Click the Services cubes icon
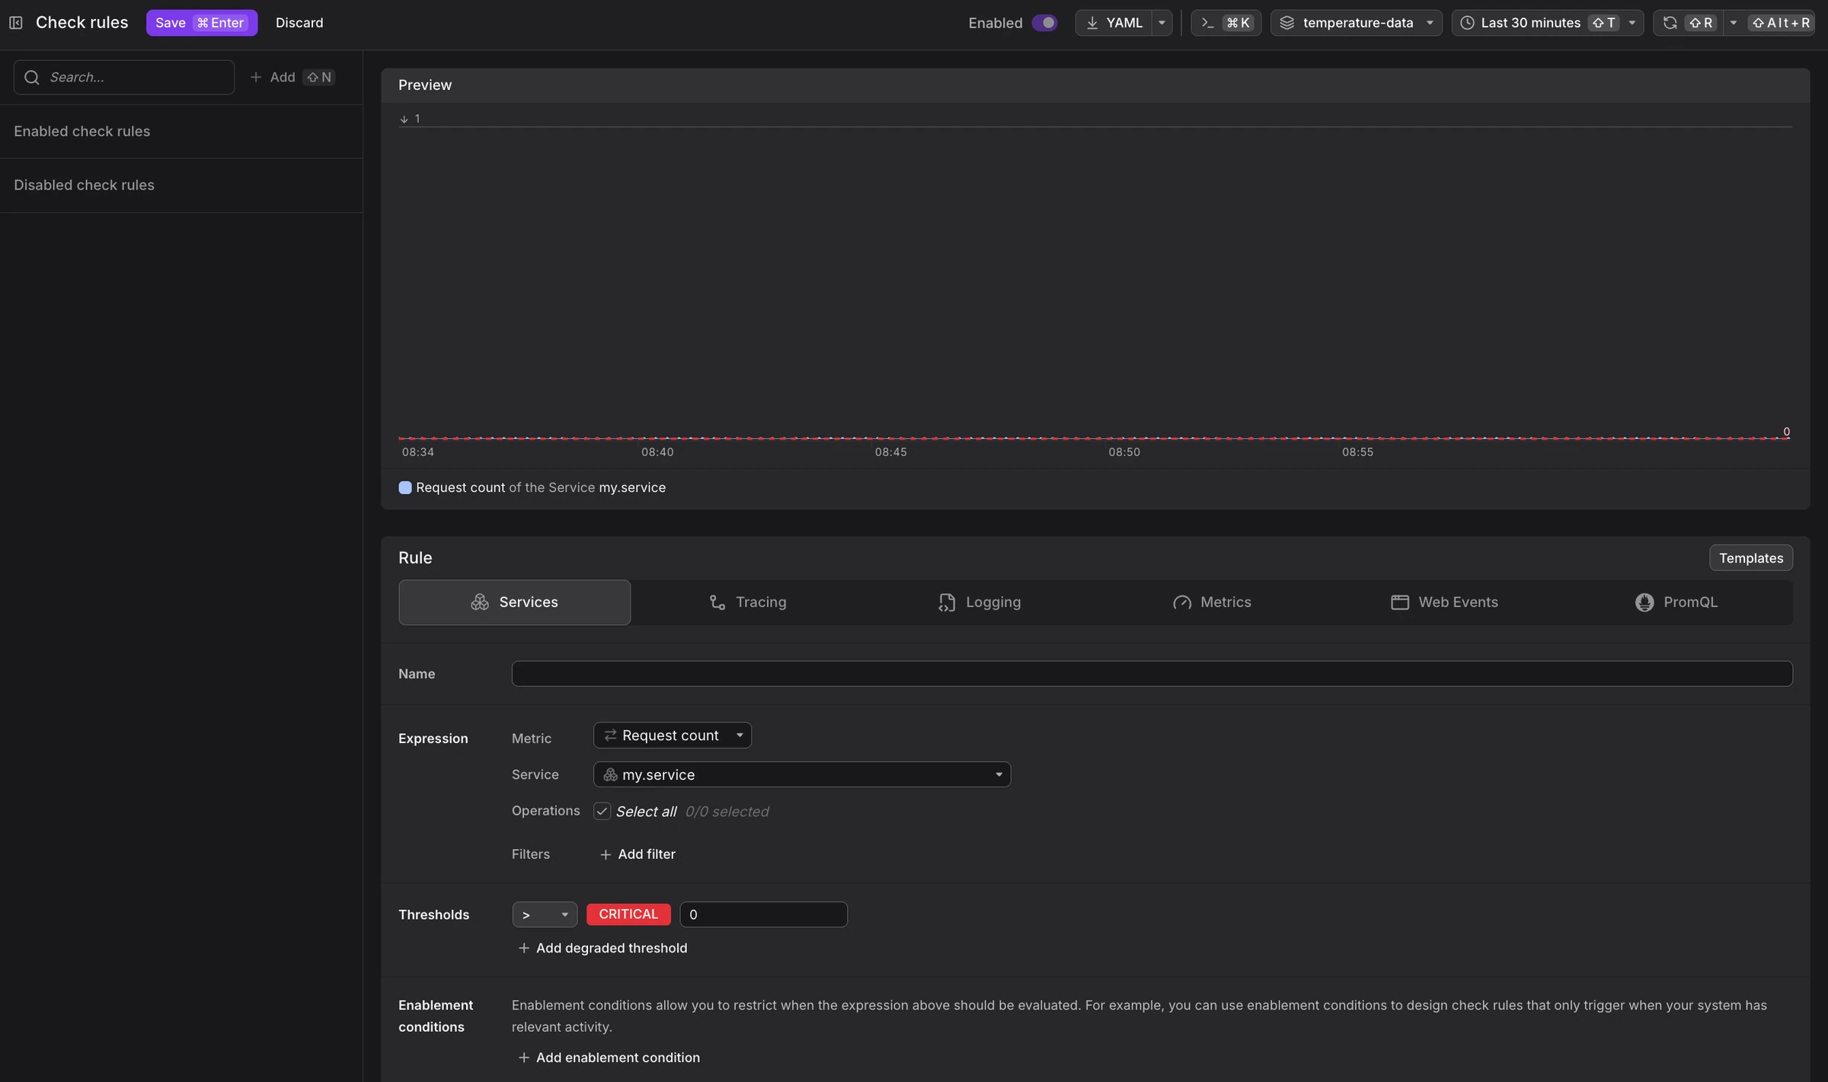The height and width of the screenshot is (1082, 1828). 480,602
